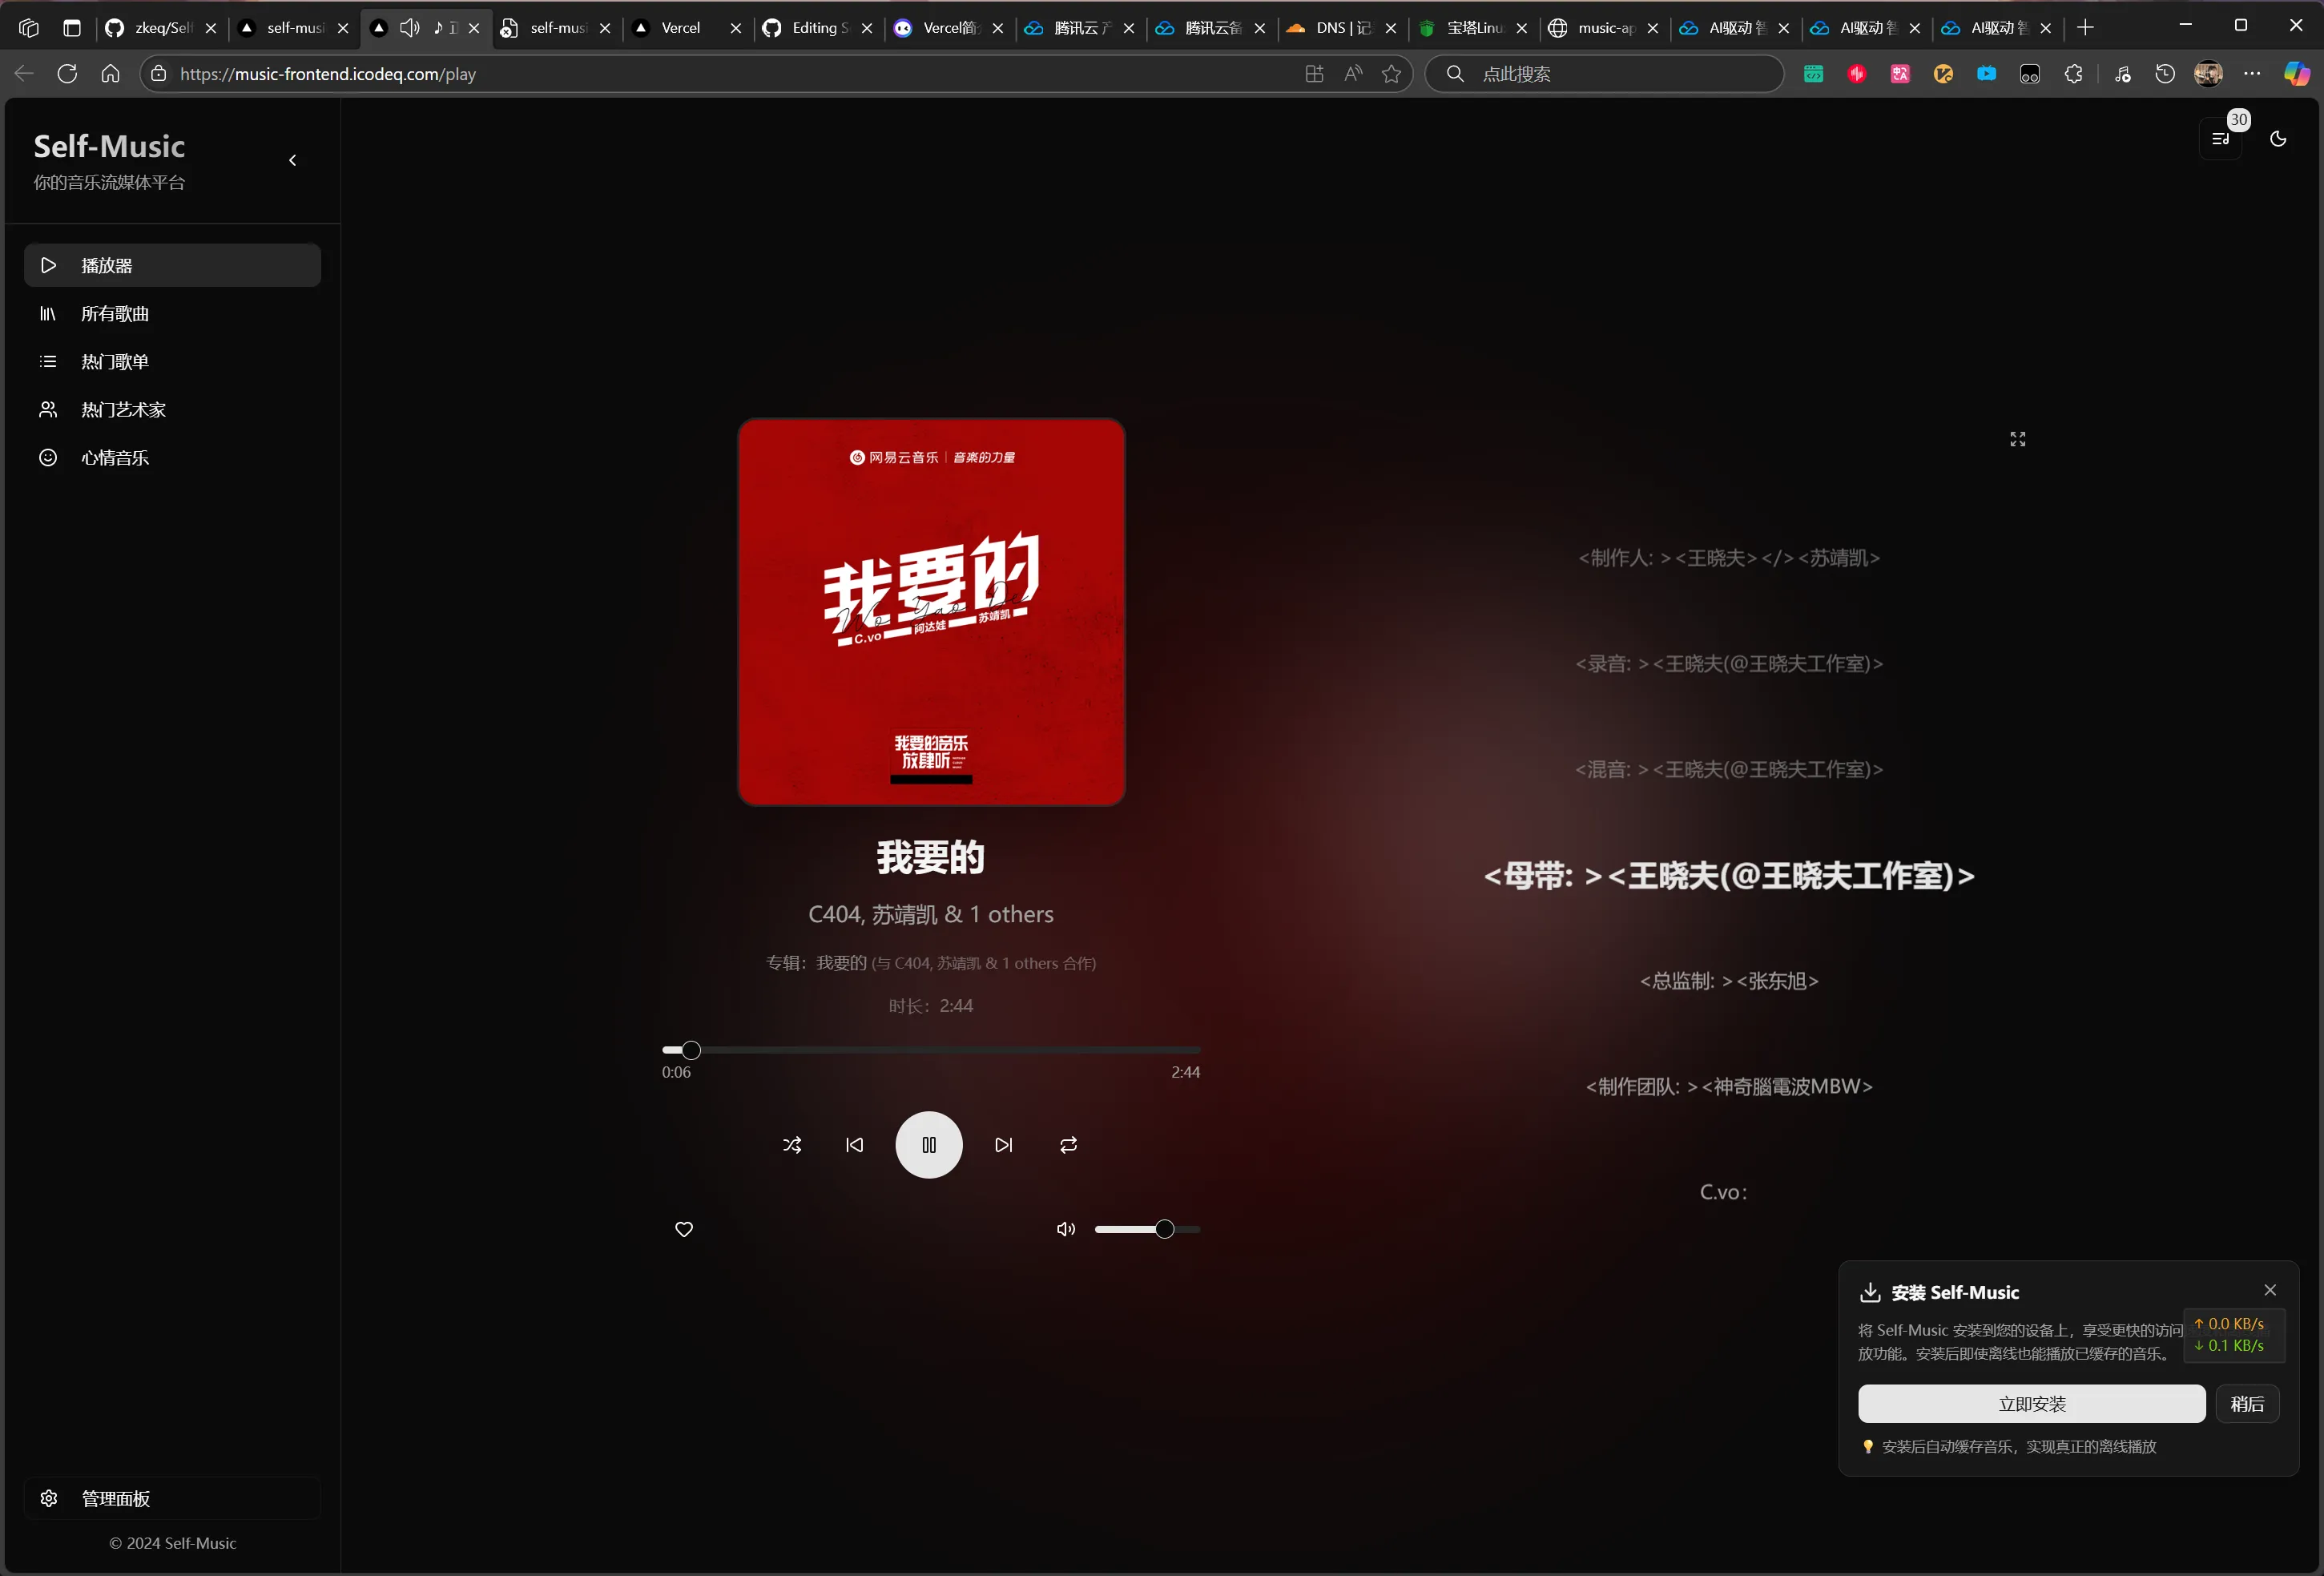Image resolution: width=2324 pixels, height=1576 pixels.
Task: Open browser extensions puzzle icon
Action: click(x=2073, y=74)
